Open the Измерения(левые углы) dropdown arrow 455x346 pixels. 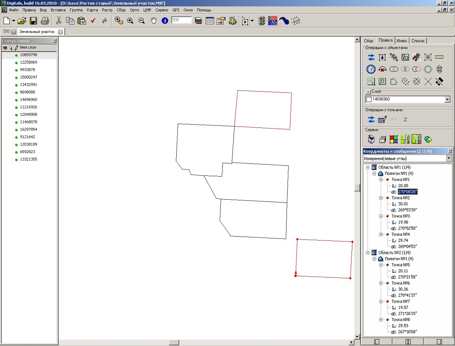coord(449,158)
